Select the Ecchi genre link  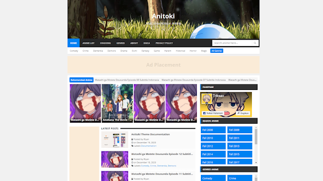[x=134, y=51]
